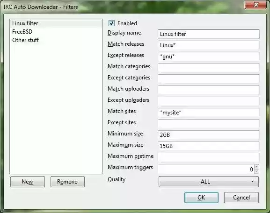Focus the Display name field

pyautogui.click(x=209, y=34)
